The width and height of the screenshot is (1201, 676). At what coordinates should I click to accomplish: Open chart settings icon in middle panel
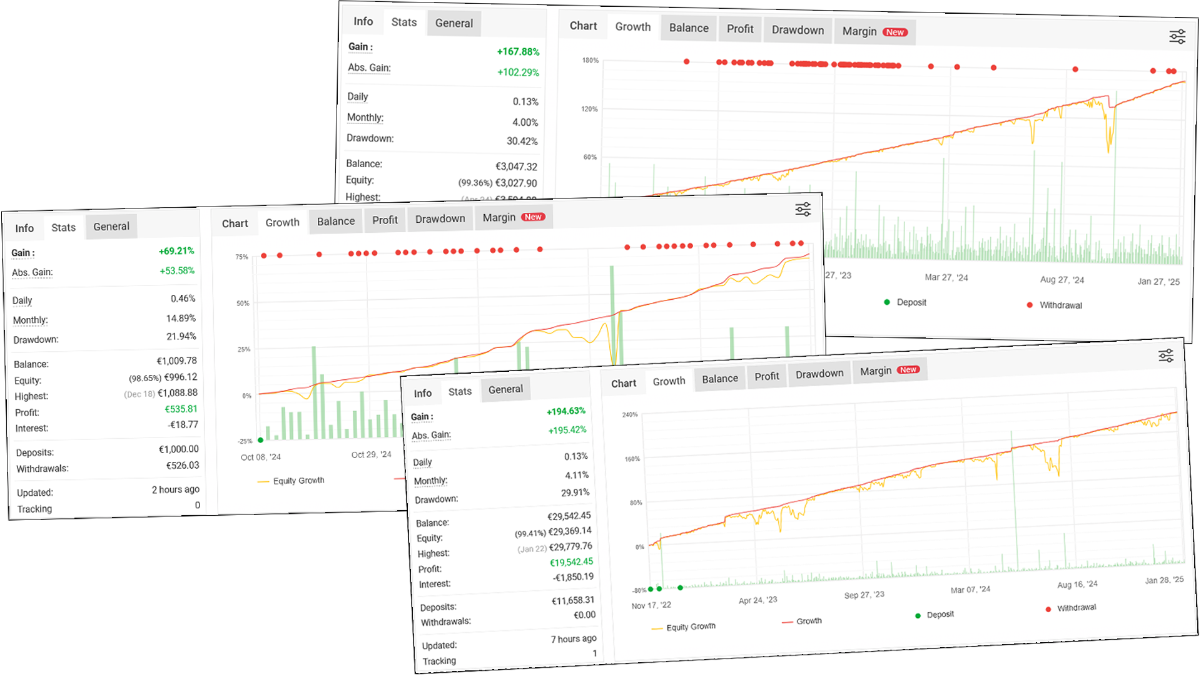(803, 209)
